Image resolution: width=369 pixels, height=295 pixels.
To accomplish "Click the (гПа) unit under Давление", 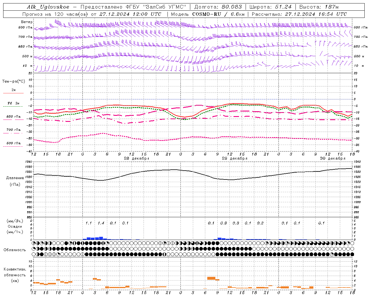I will 15,184.
